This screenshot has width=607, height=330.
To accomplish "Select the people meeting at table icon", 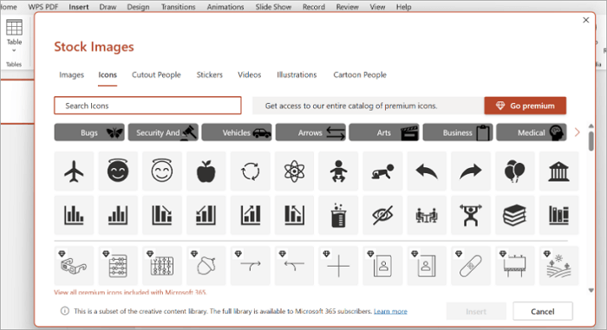I will [x=427, y=215].
